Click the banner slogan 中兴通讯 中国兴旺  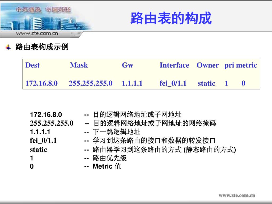43,10
